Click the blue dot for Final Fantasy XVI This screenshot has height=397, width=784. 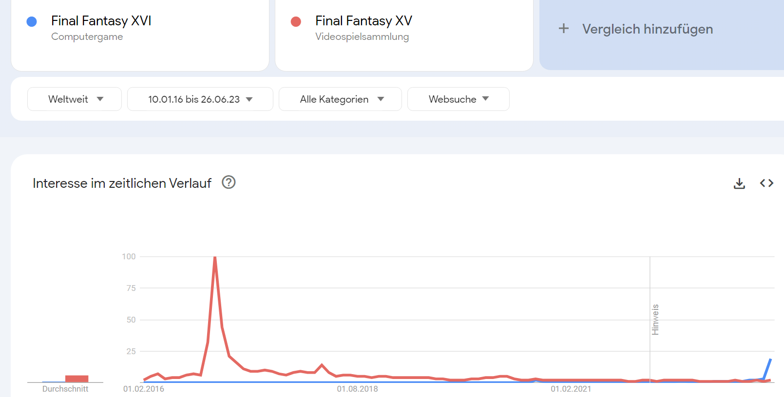32,21
